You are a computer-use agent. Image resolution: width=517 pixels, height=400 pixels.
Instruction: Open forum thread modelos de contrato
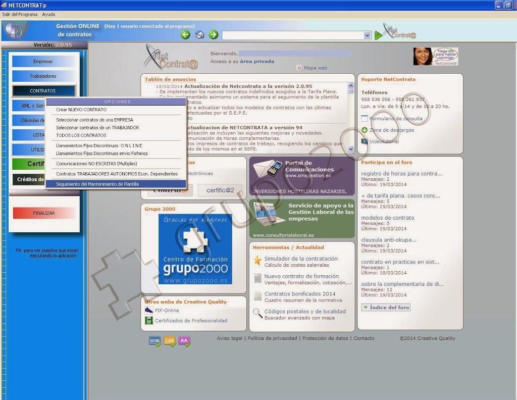pos(388,218)
